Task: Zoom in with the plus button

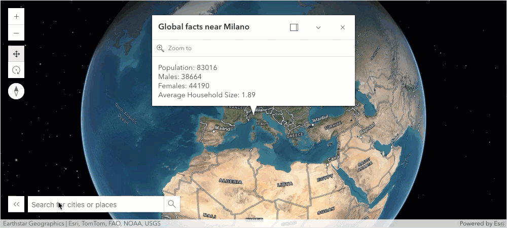Action: click(x=16, y=17)
